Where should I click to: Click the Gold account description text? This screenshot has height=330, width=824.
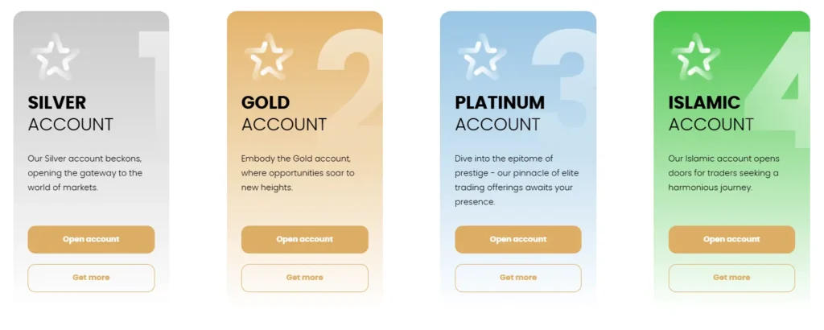pos(298,172)
